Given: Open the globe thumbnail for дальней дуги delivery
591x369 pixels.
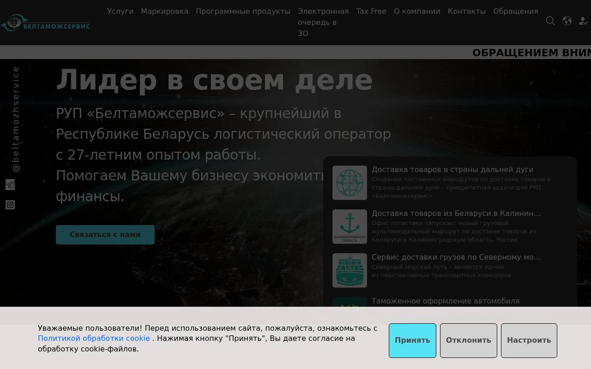Looking at the screenshot, I should coord(350,183).
